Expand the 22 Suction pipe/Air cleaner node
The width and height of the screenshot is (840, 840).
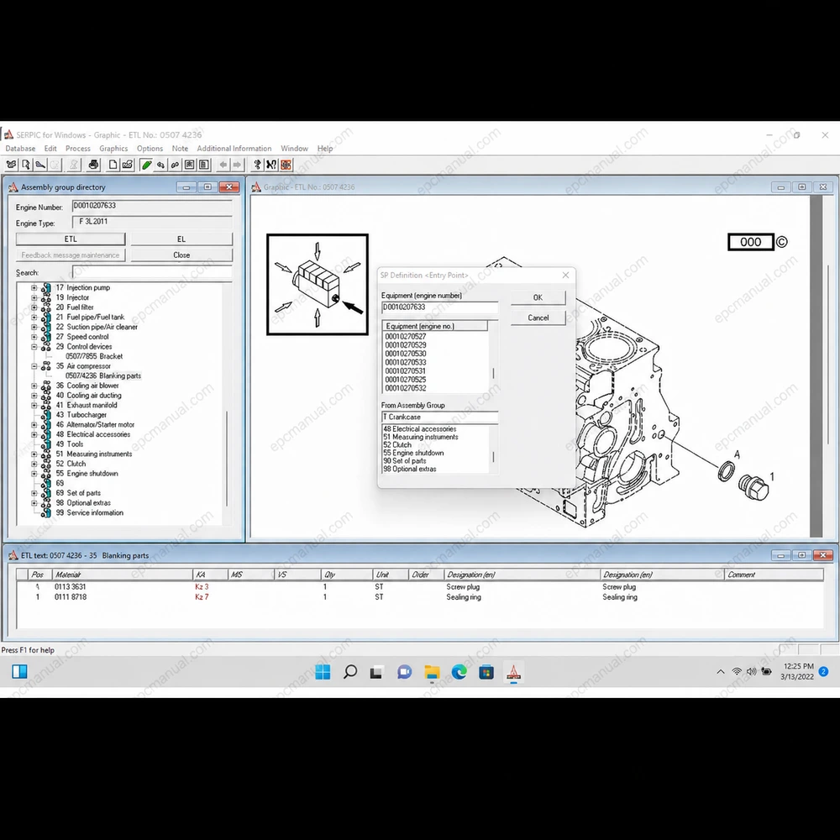pos(34,327)
